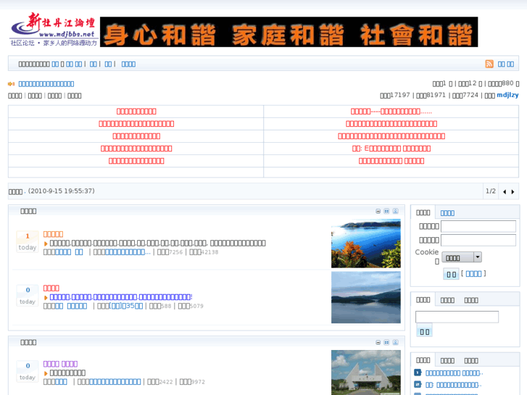Open the Cookie duration dropdown

pyautogui.click(x=462, y=257)
